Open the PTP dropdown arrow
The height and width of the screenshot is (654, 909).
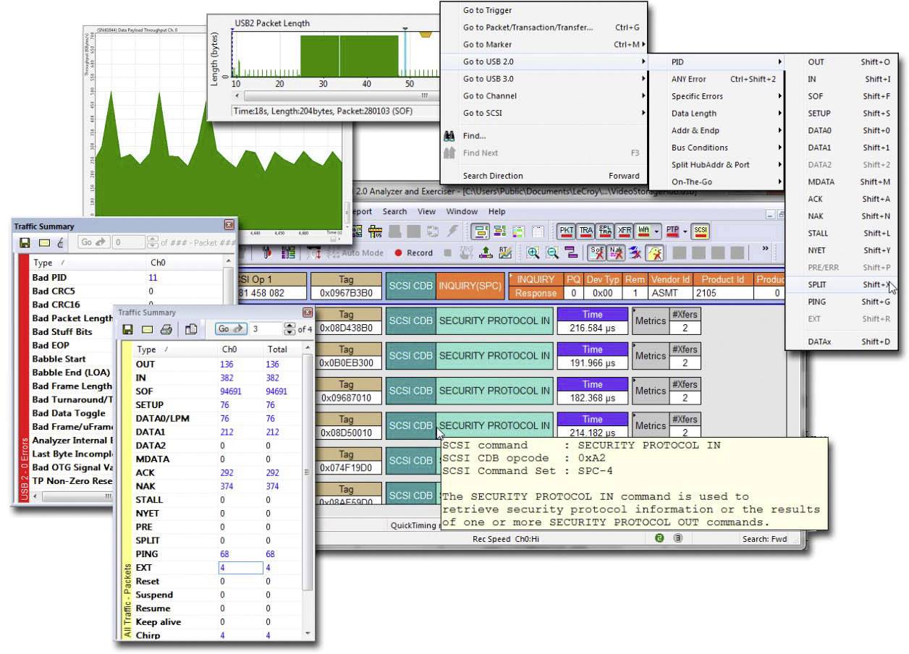click(685, 232)
